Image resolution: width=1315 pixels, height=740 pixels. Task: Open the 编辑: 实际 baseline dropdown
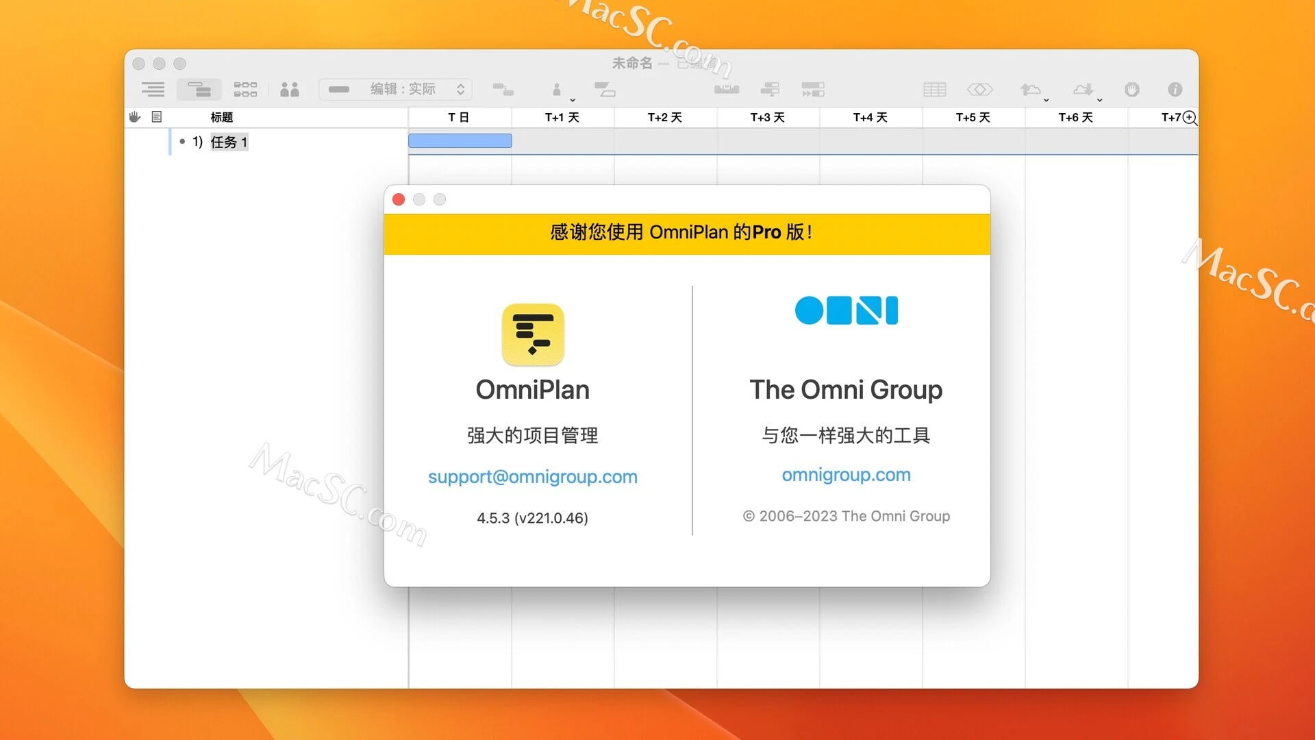395,89
